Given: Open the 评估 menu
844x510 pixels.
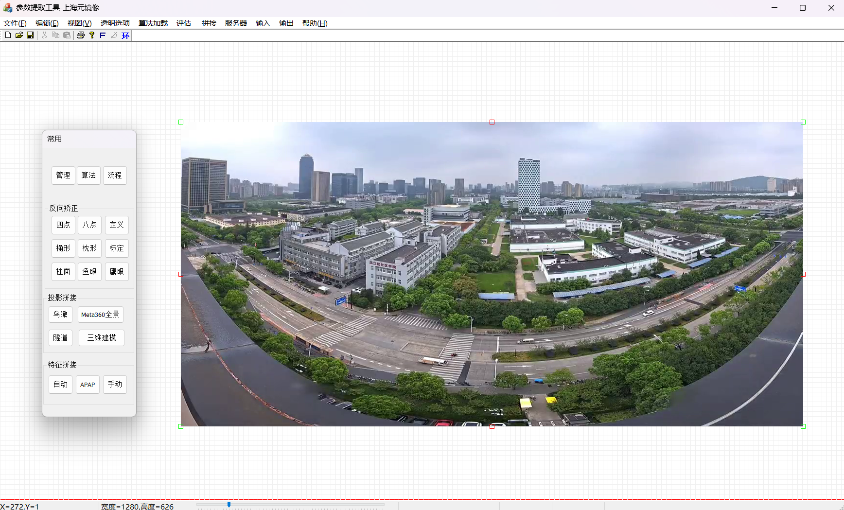Looking at the screenshot, I should pyautogui.click(x=184, y=23).
